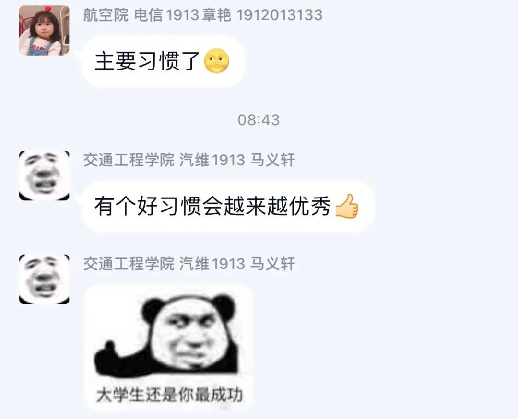Screen dimensions: 518x419
Task: Click the caption '大学生还是你最成功' on the sticker
Action: point(169,395)
